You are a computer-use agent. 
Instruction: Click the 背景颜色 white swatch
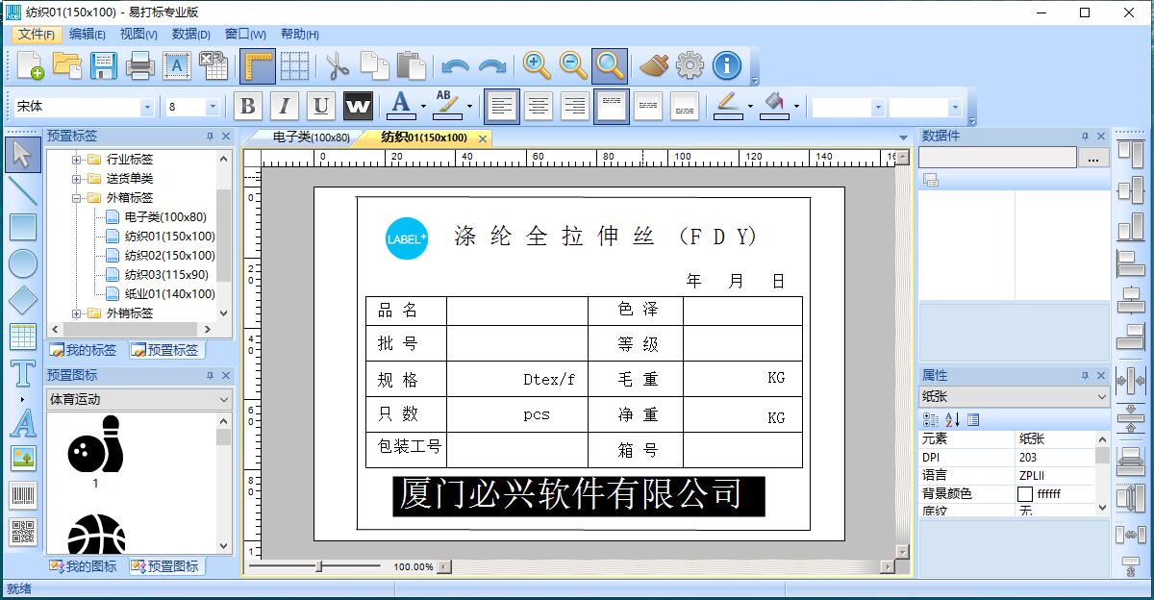pyautogui.click(x=1025, y=494)
